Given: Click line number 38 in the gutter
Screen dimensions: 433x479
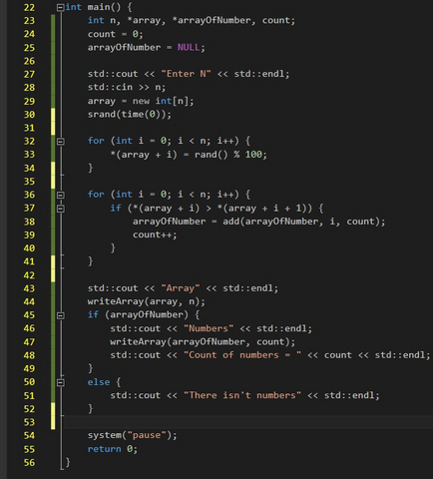Looking at the screenshot, I should pyautogui.click(x=29, y=222).
